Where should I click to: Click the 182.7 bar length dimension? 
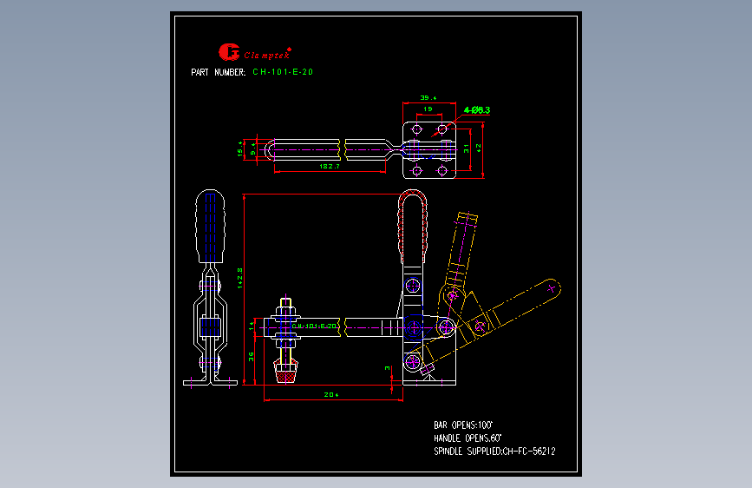tap(330, 166)
